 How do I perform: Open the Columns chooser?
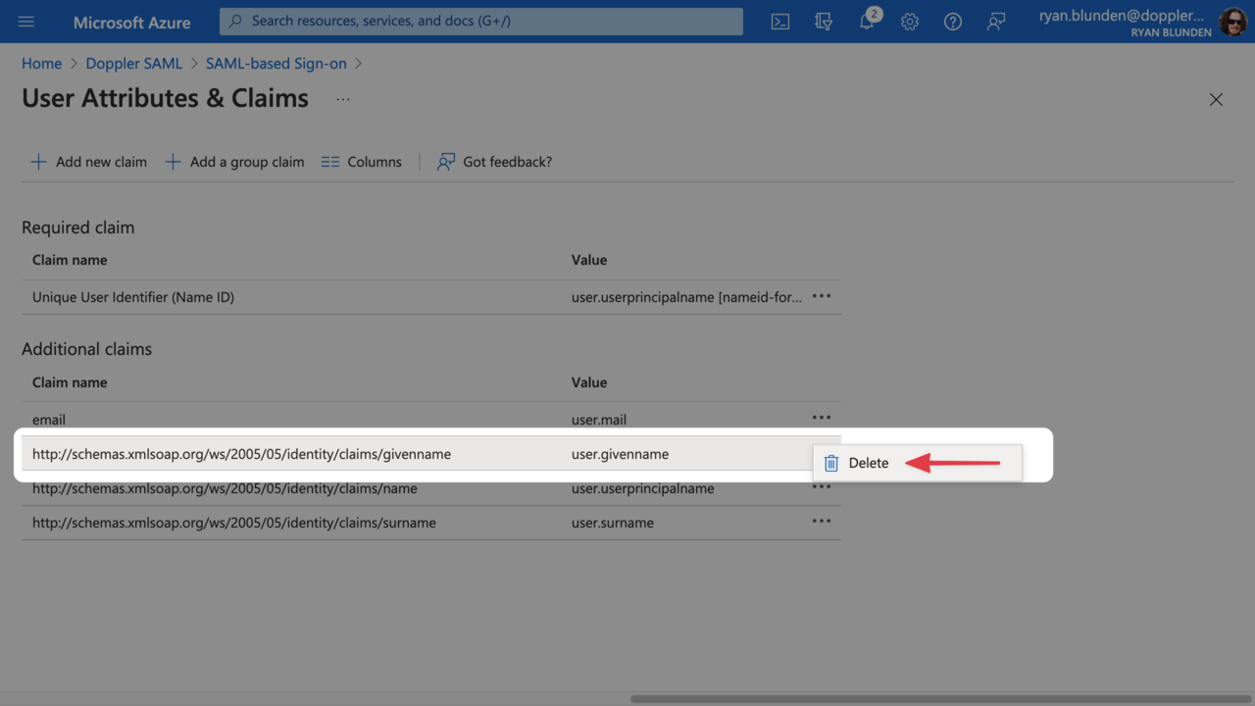pos(362,162)
